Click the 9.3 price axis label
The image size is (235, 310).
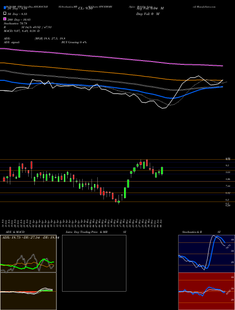[x=227, y=165]
